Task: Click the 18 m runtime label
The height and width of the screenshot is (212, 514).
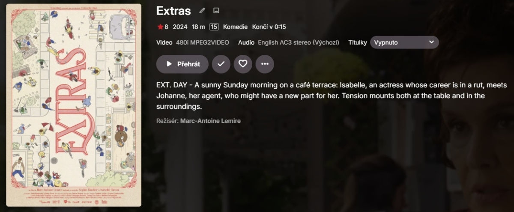Action: click(x=198, y=27)
